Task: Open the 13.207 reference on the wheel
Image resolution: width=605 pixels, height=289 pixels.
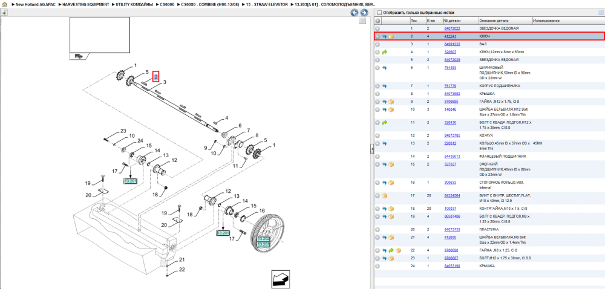Action: pyautogui.click(x=264, y=244)
